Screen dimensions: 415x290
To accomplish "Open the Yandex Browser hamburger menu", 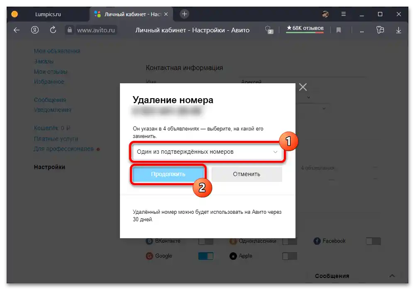I will (344, 14).
